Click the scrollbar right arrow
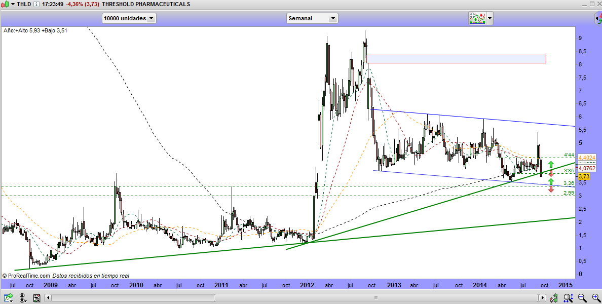Screen dimensions: 602x304 543,298
